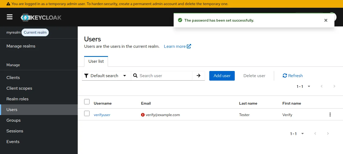Click the search arrow button

pyautogui.click(x=199, y=76)
